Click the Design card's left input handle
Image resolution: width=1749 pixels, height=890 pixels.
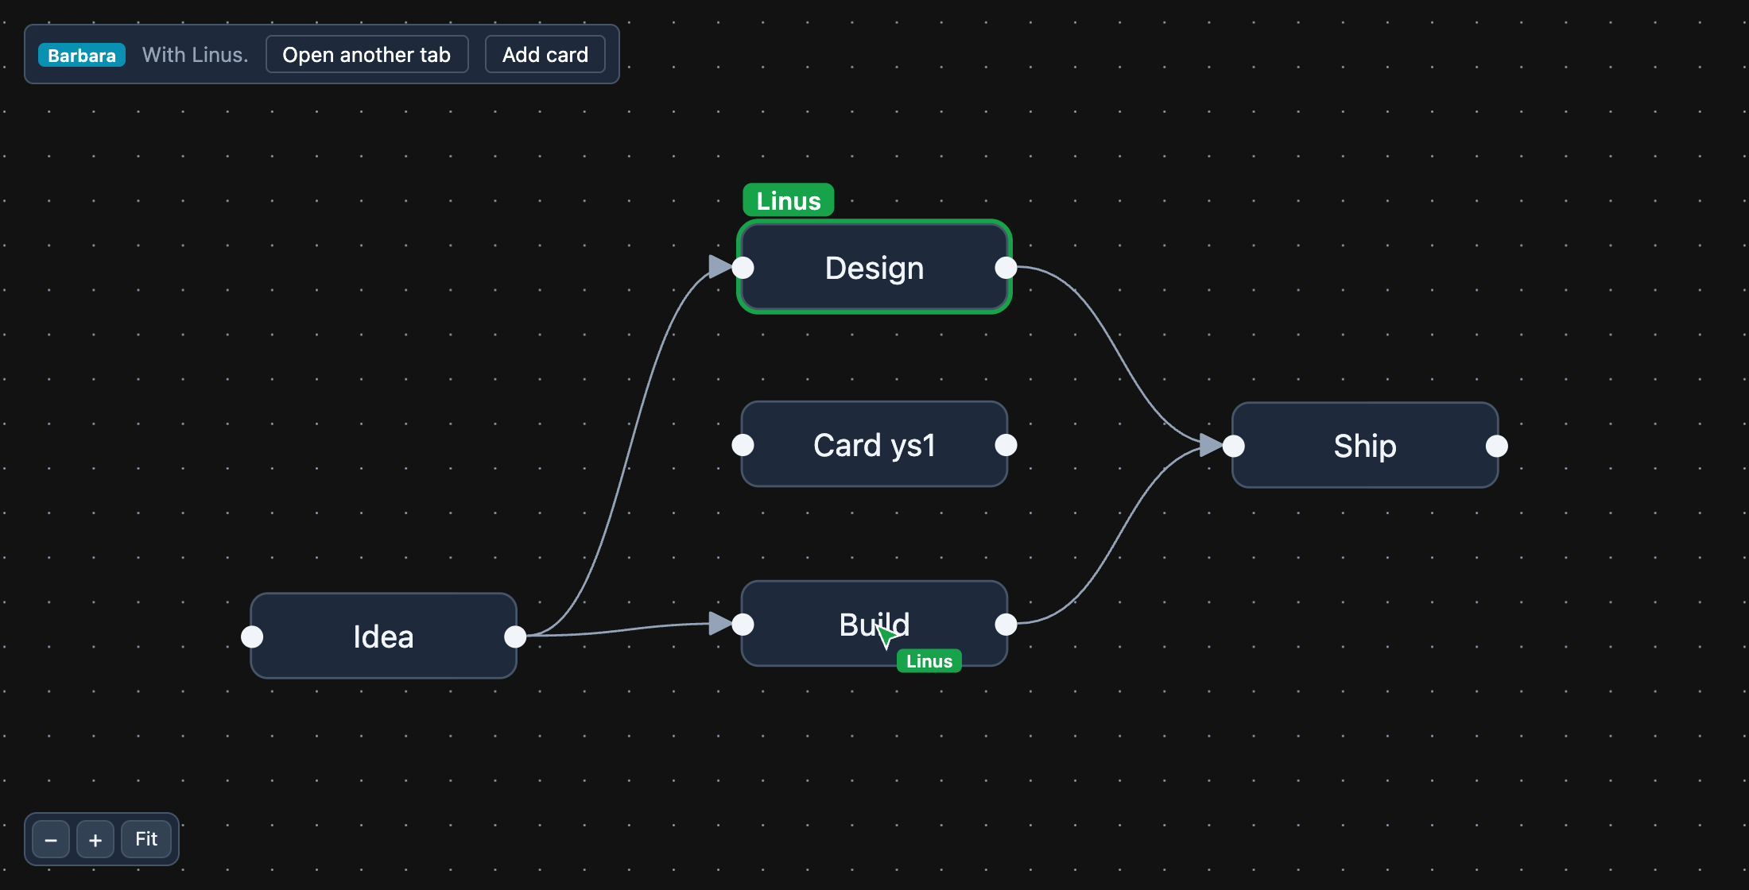(x=743, y=268)
